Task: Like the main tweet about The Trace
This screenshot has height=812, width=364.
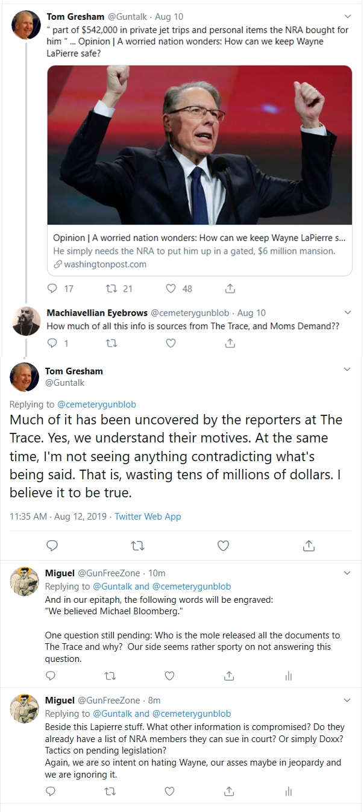Action: pyautogui.click(x=223, y=546)
